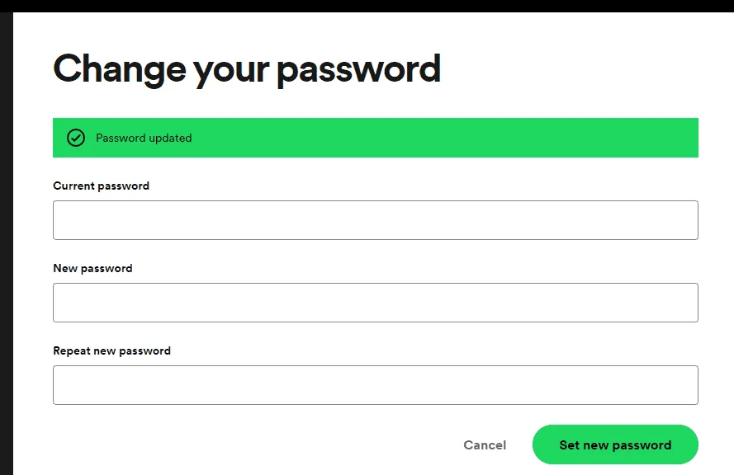Click the word 'Current' in the first field label
Image resolution: width=734 pixels, height=475 pixels.
74,186
